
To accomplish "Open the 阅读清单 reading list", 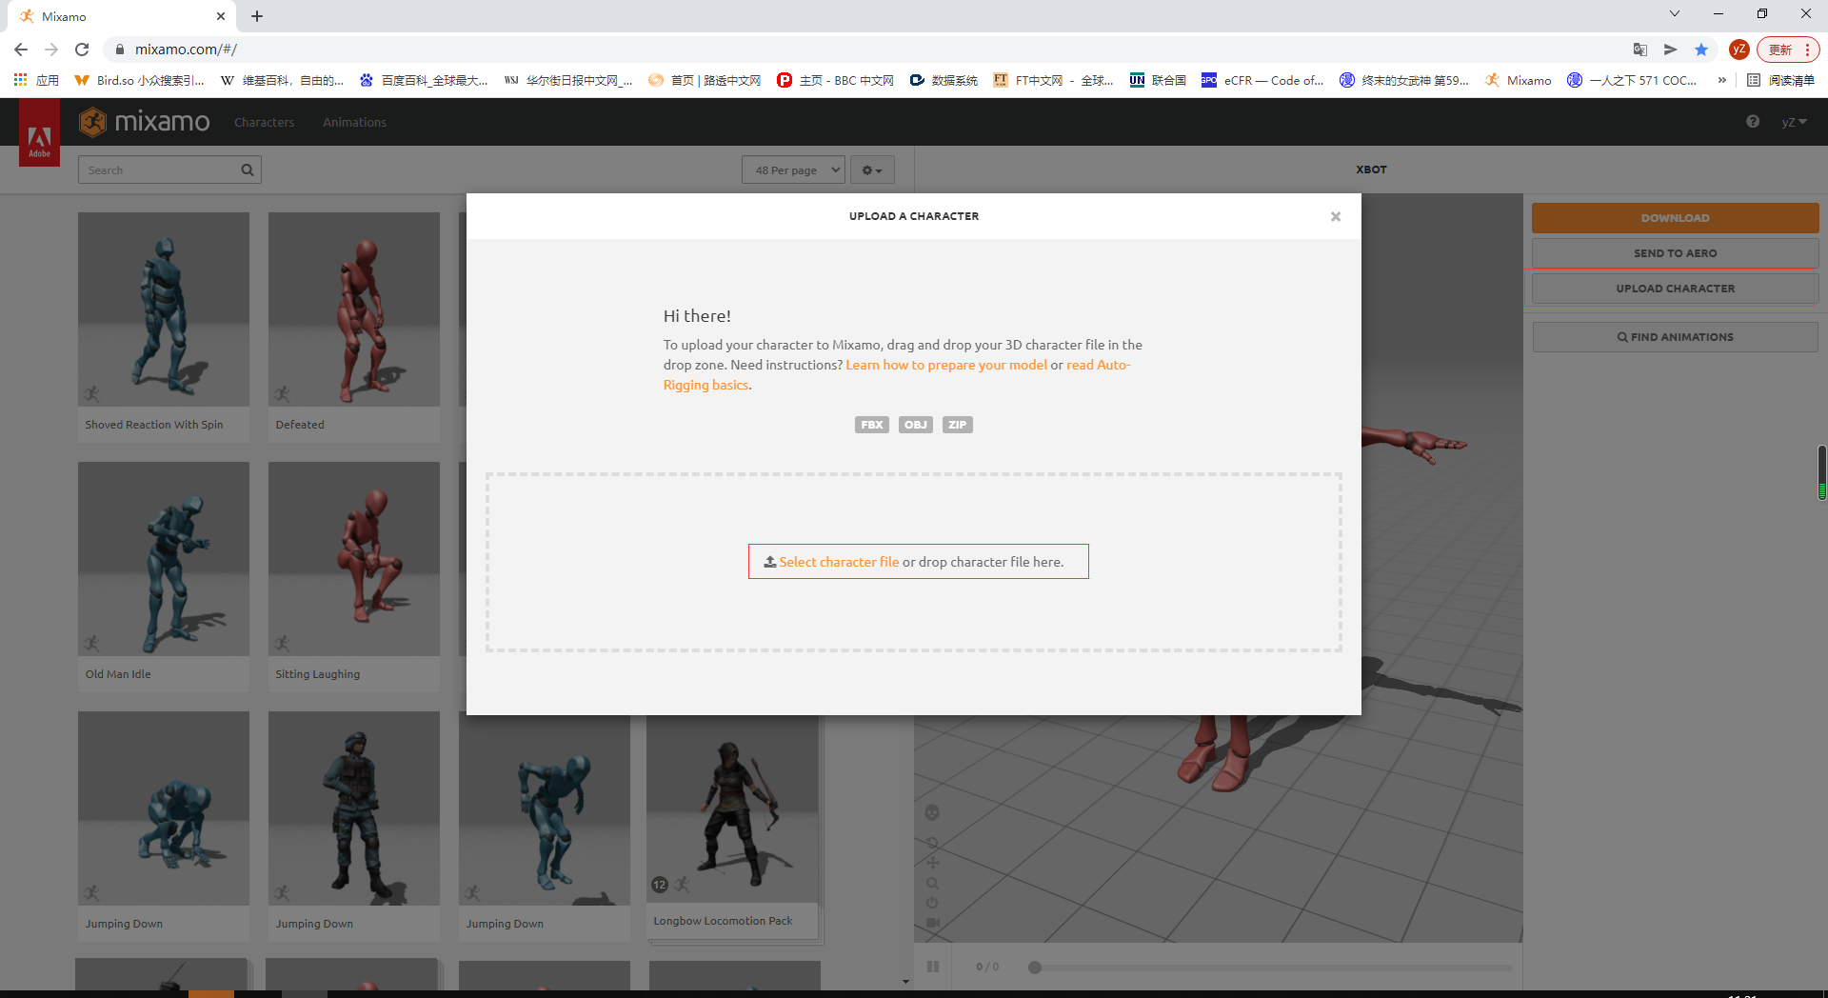I will tap(1781, 81).
